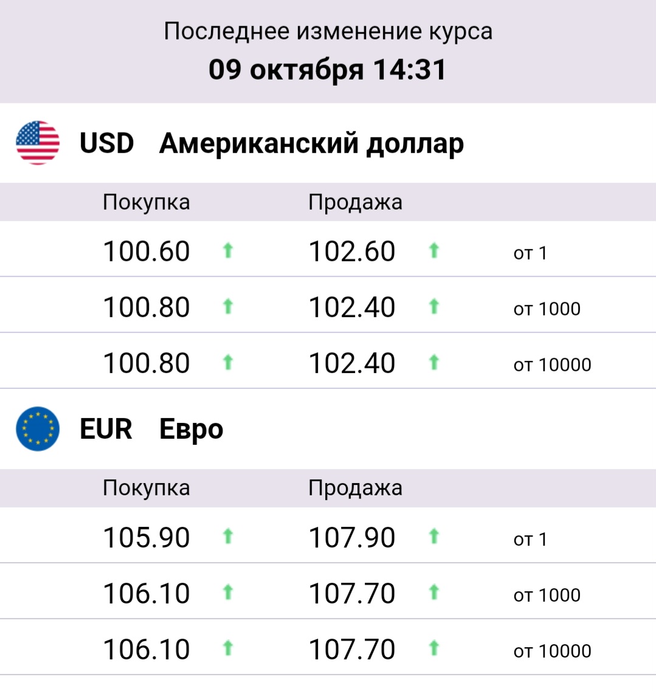Select USD buy rate 100.60

tap(147, 251)
